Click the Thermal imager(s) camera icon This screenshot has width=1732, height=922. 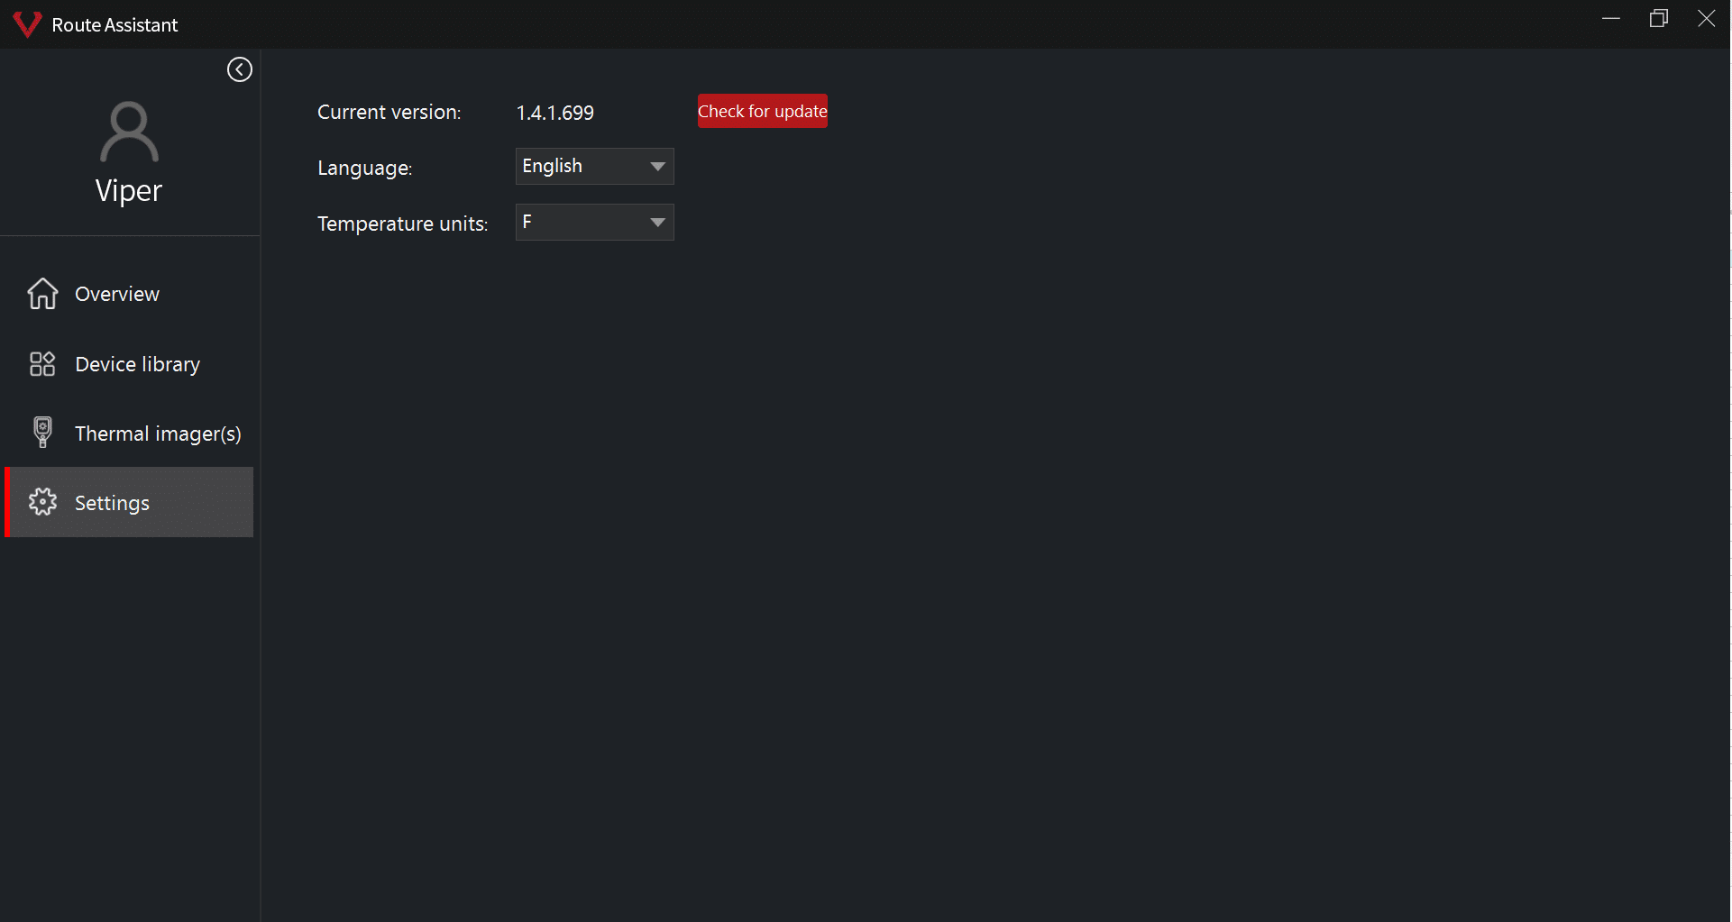42,432
